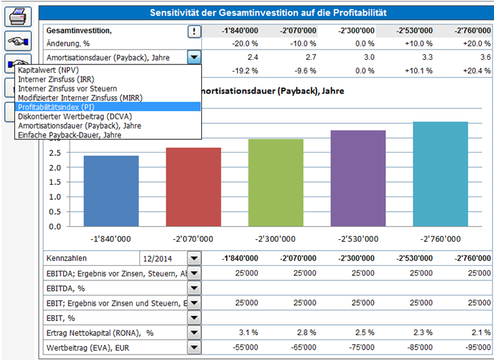Click the -19.2 % change value
This screenshot has width=494, height=360.
pos(245,71)
